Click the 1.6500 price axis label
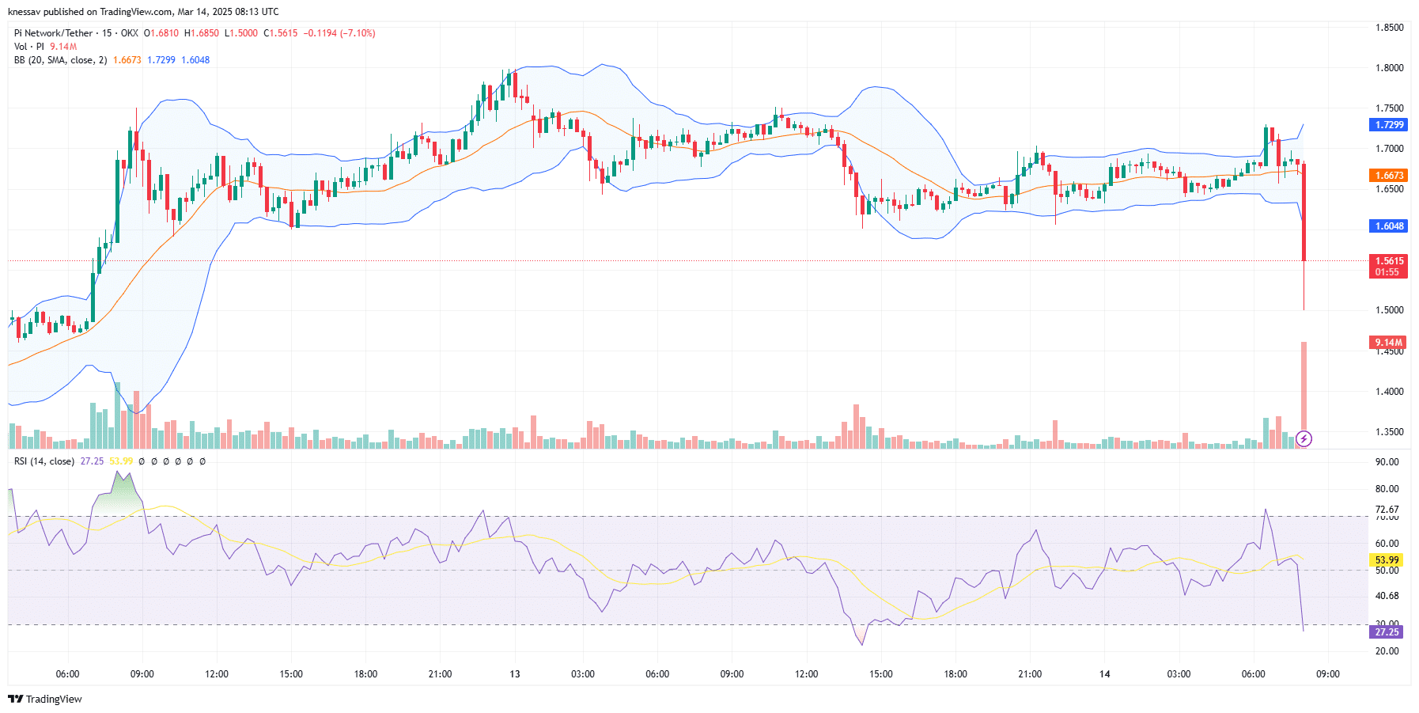The width and height of the screenshot is (1419, 713). (1390, 189)
